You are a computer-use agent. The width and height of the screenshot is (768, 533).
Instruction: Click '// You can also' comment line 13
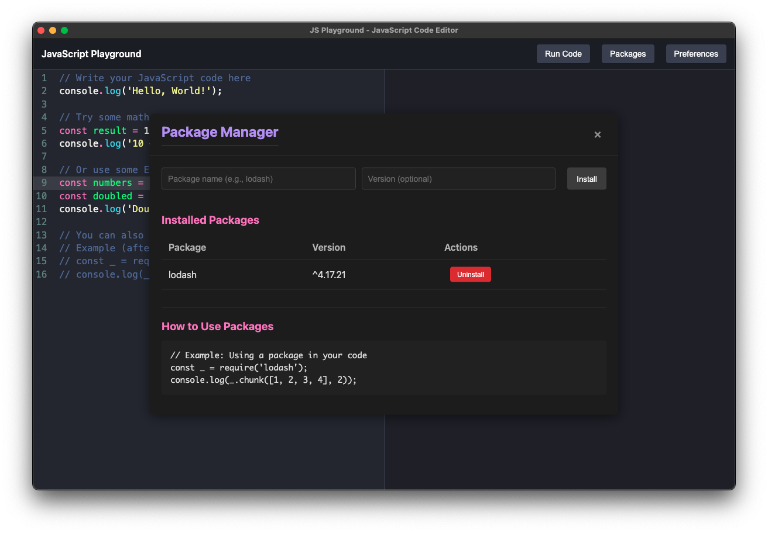101,235
